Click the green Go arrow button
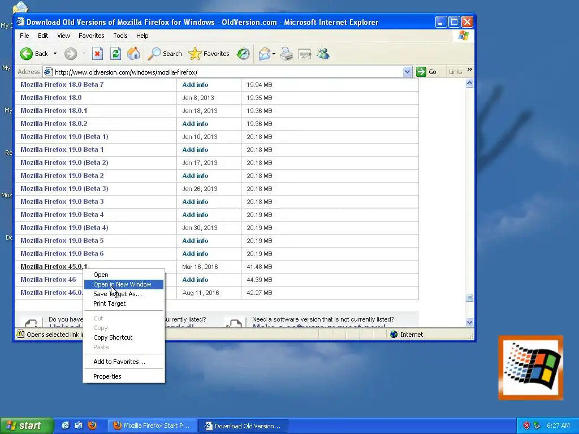 tap(421, 72)
